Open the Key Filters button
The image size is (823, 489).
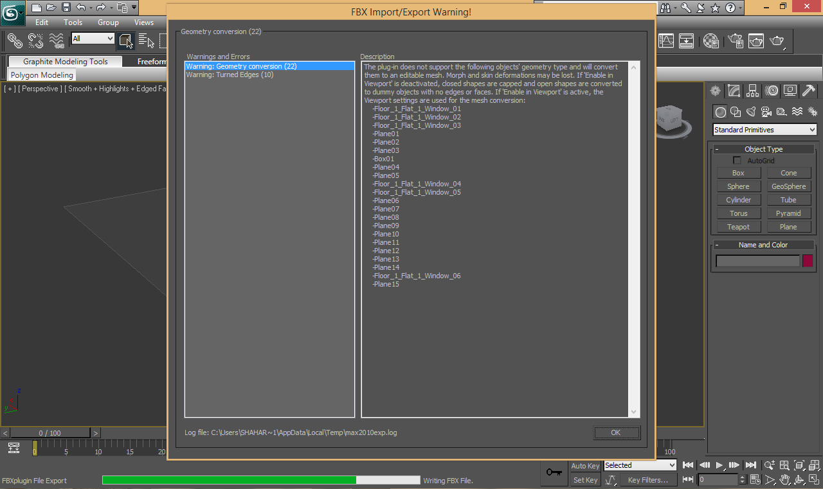pos(648,480)
